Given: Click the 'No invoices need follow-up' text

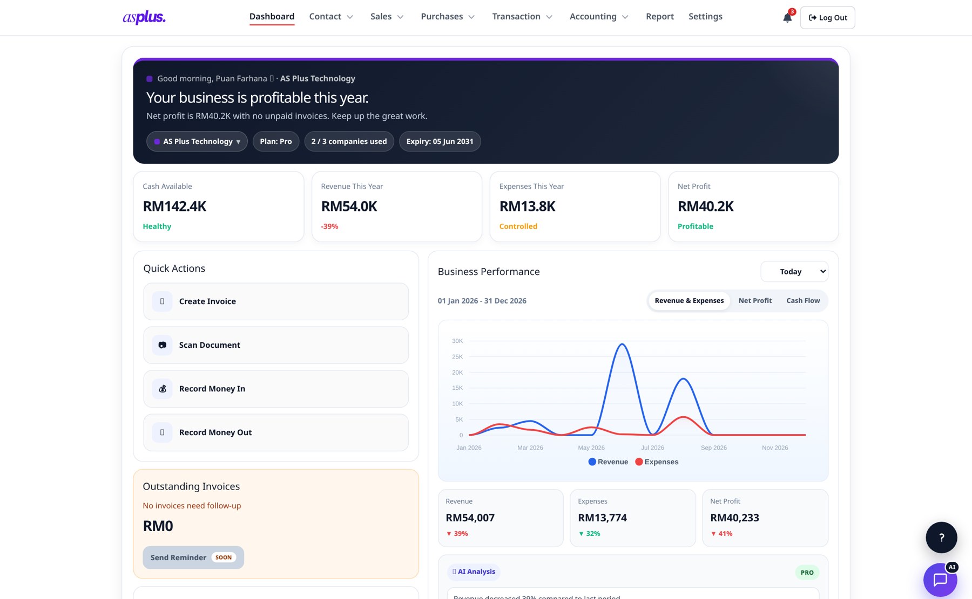Looking at the screenshot, I should click(x=192, y=506).
